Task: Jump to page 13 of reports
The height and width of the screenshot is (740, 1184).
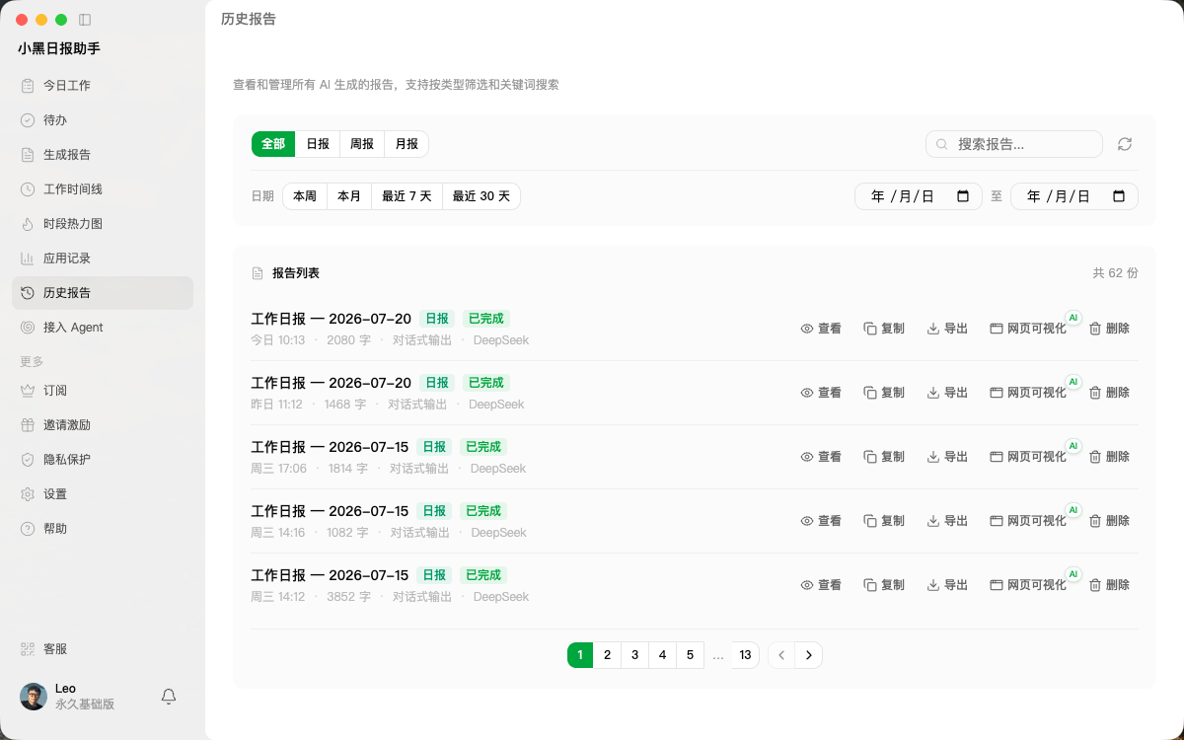Action: (x=745, y=655)
